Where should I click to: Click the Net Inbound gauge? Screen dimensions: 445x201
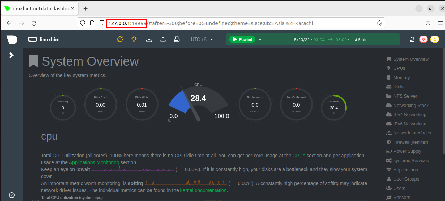click(x=255, y=104)
